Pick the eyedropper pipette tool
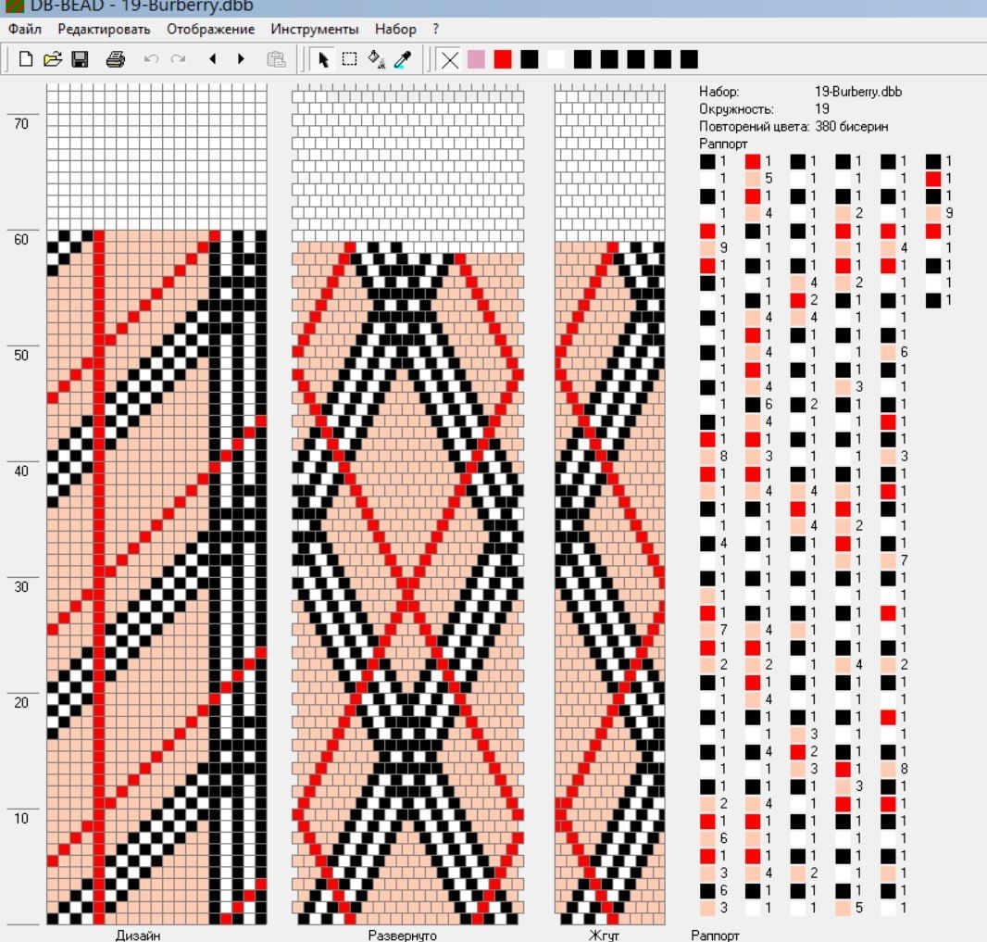 pos(403,59)
